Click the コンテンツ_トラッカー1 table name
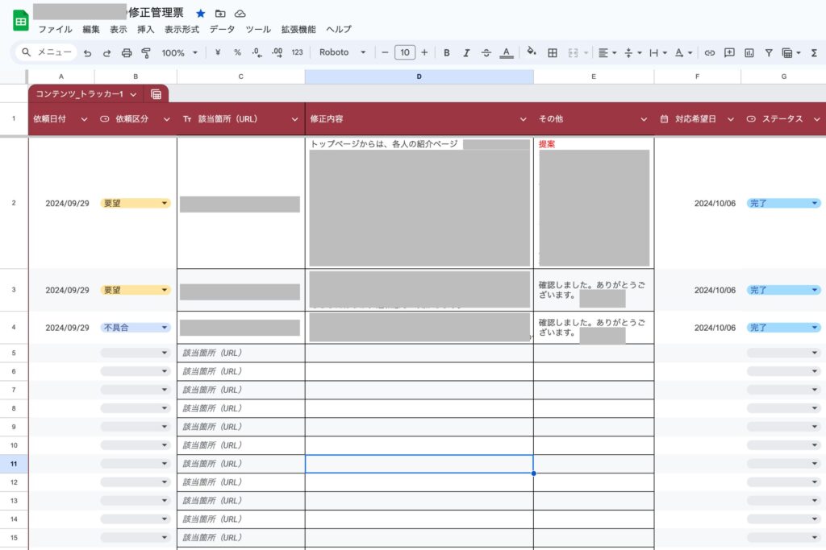826x550 pixels. [x=79, y=94]
